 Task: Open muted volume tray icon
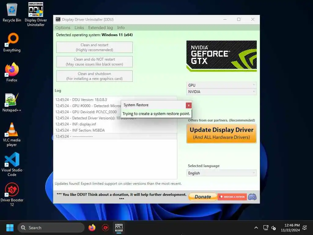point(274,228)
